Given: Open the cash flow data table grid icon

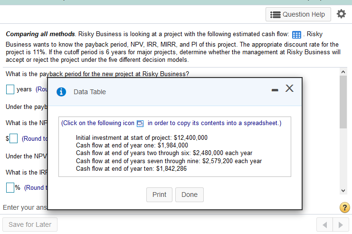Looking at the screenshot, I should 296,35.
